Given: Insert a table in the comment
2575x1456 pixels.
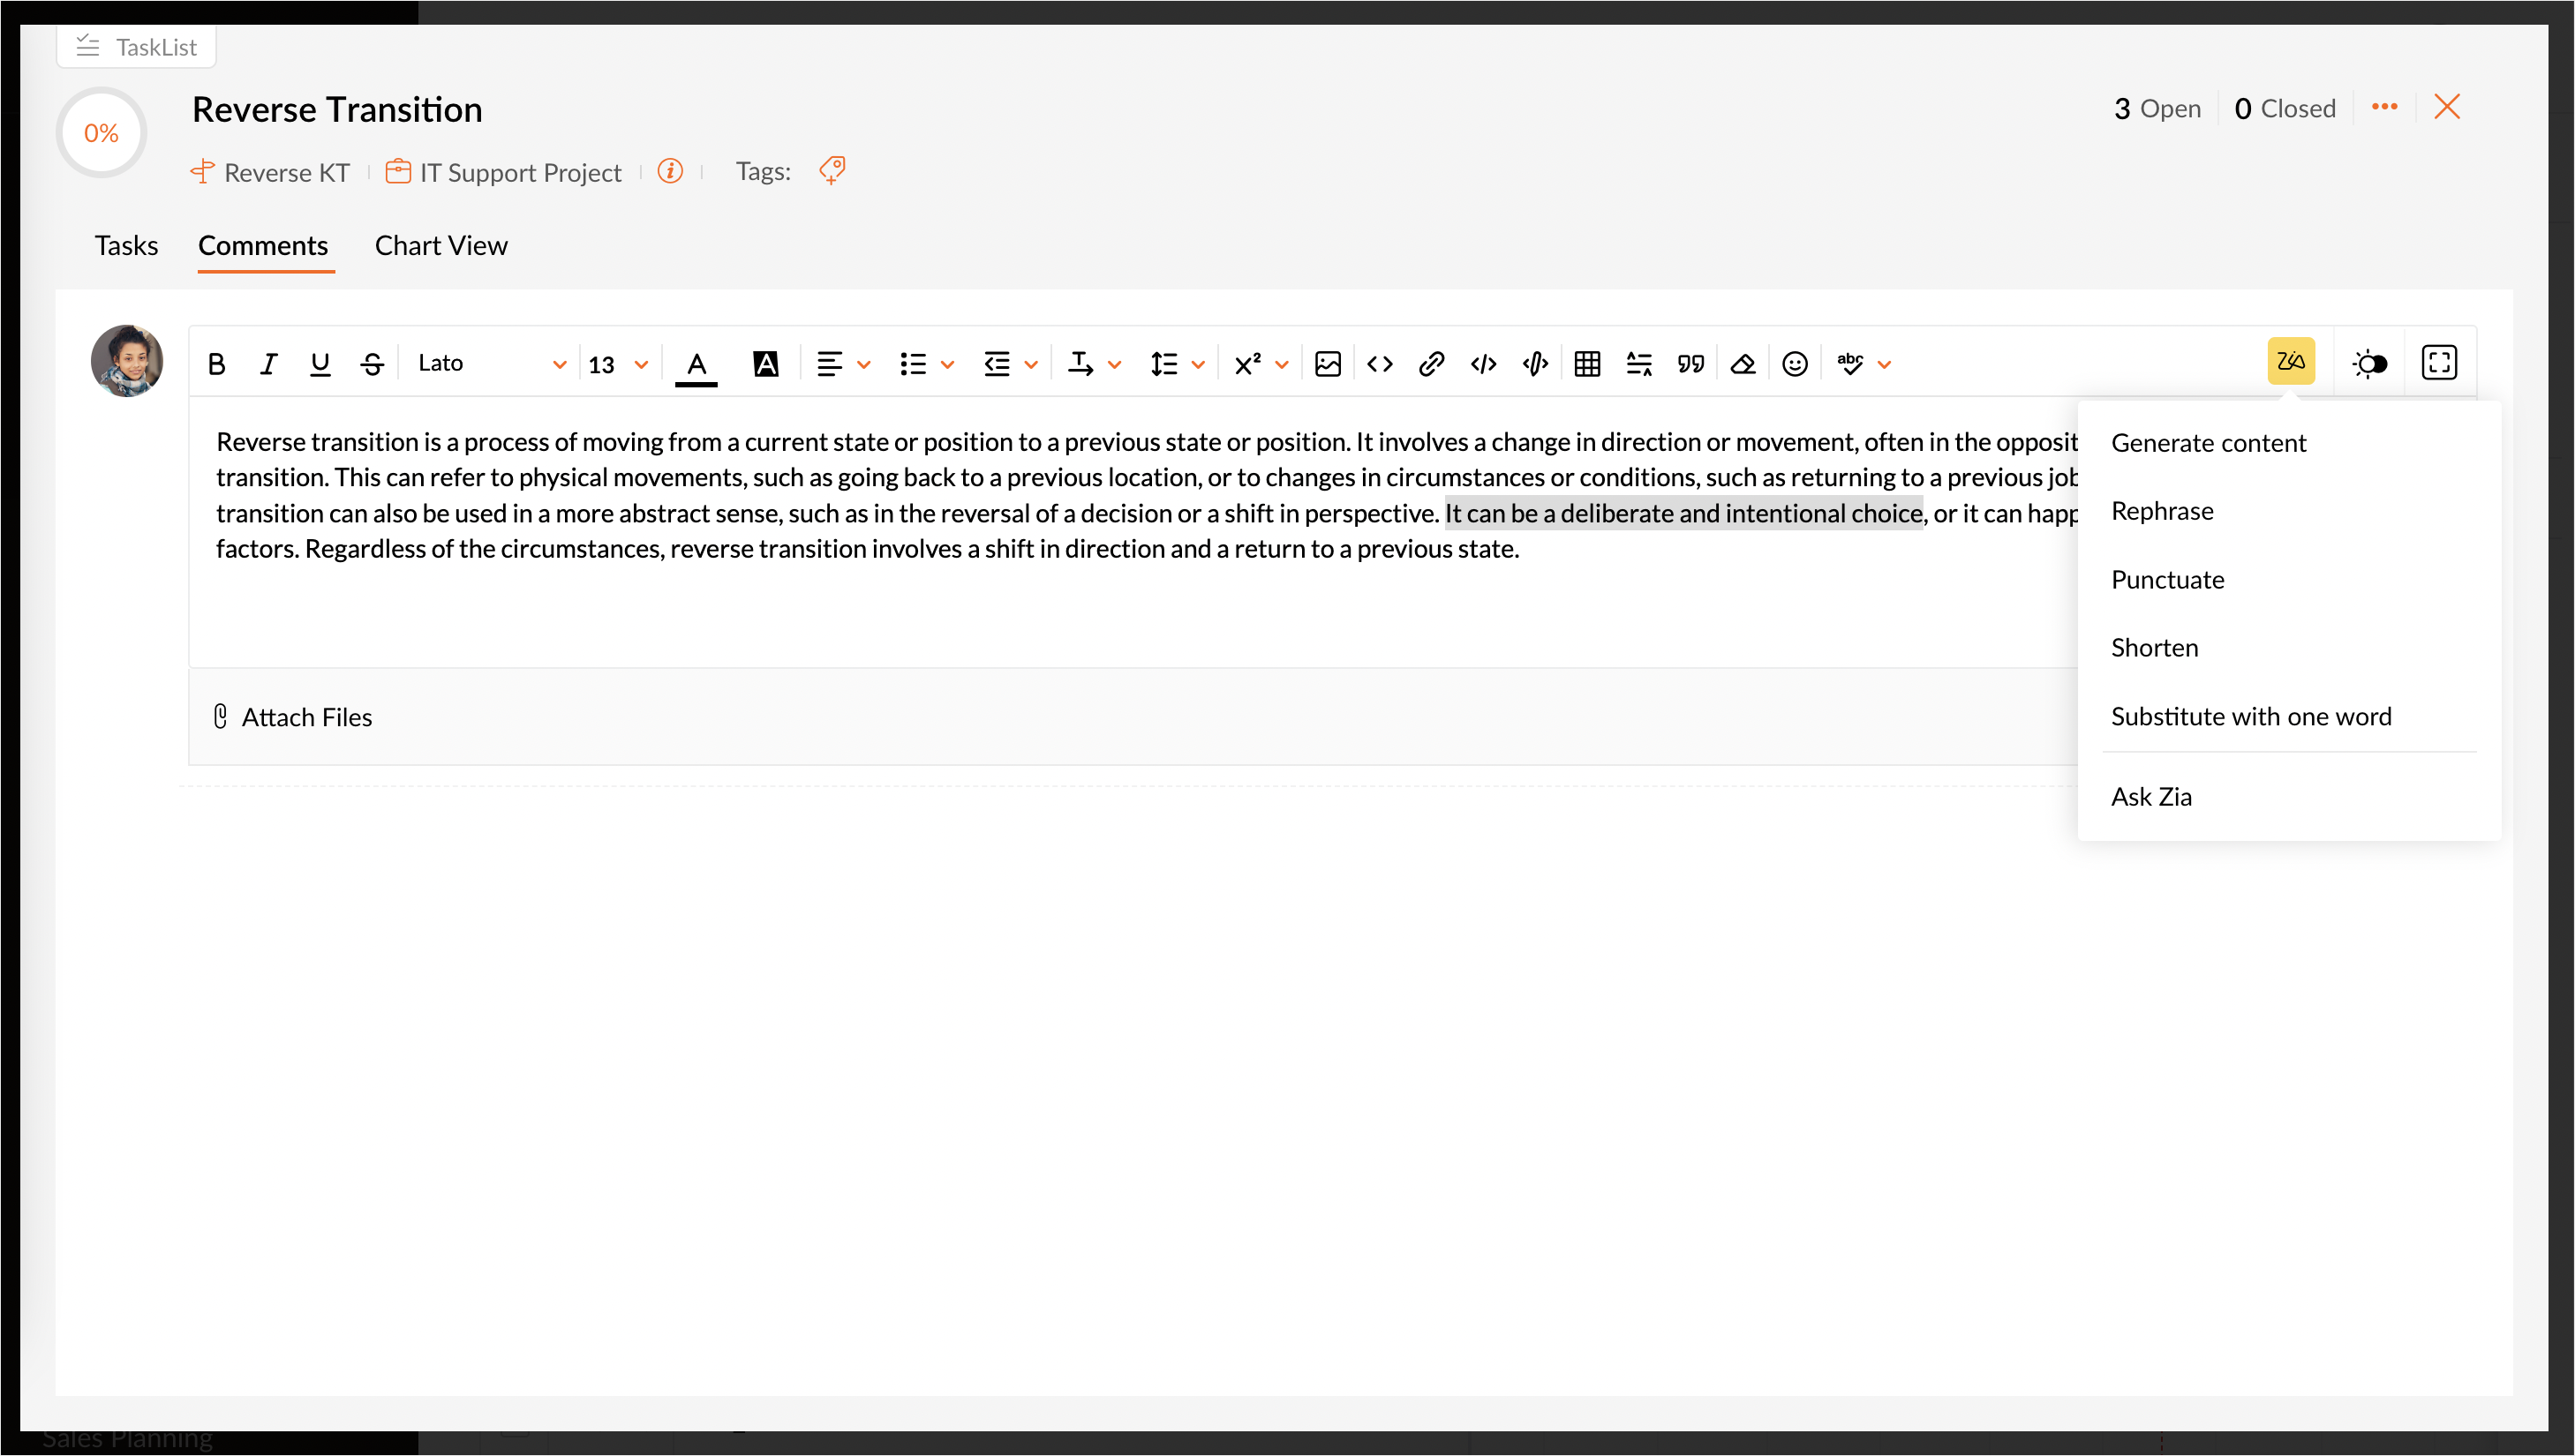Looking at the screenshot, I should [1586, 364].
